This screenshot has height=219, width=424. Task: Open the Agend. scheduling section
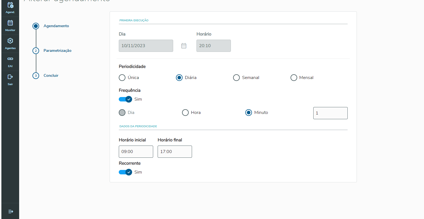[x=10, y=7]
